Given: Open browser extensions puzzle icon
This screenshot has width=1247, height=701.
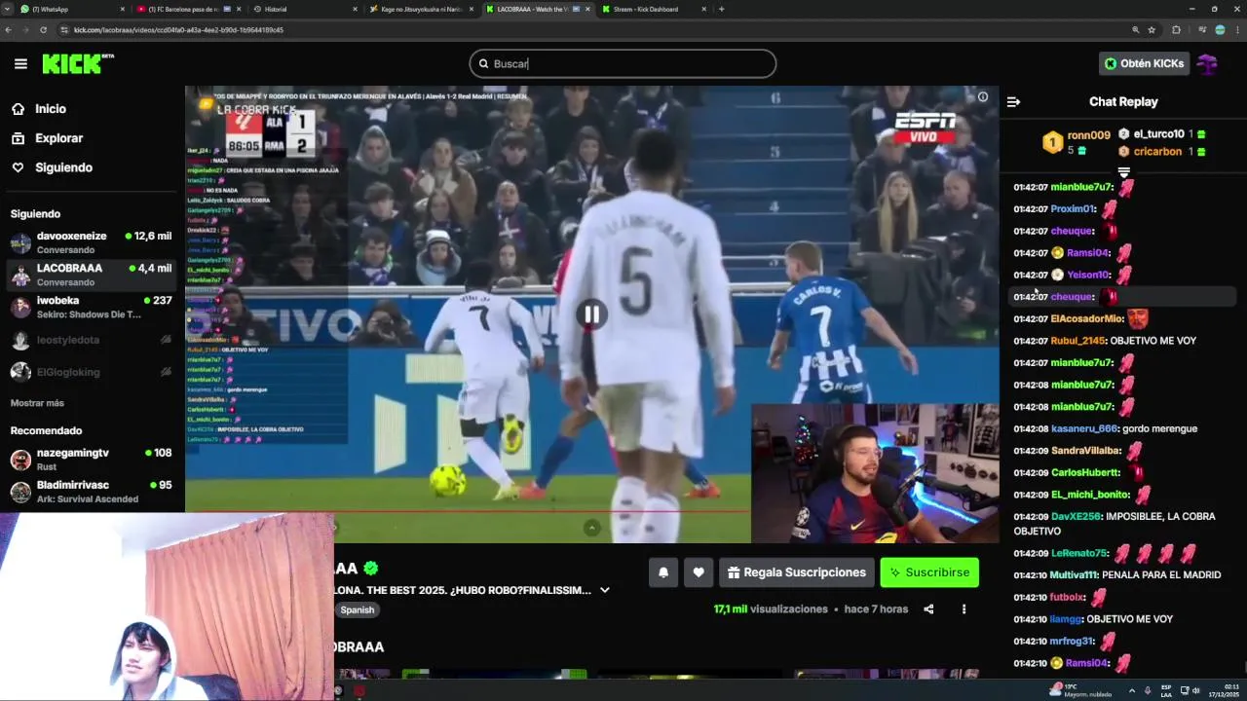Looking at the screenshot, I should (x=1176, y=30).
